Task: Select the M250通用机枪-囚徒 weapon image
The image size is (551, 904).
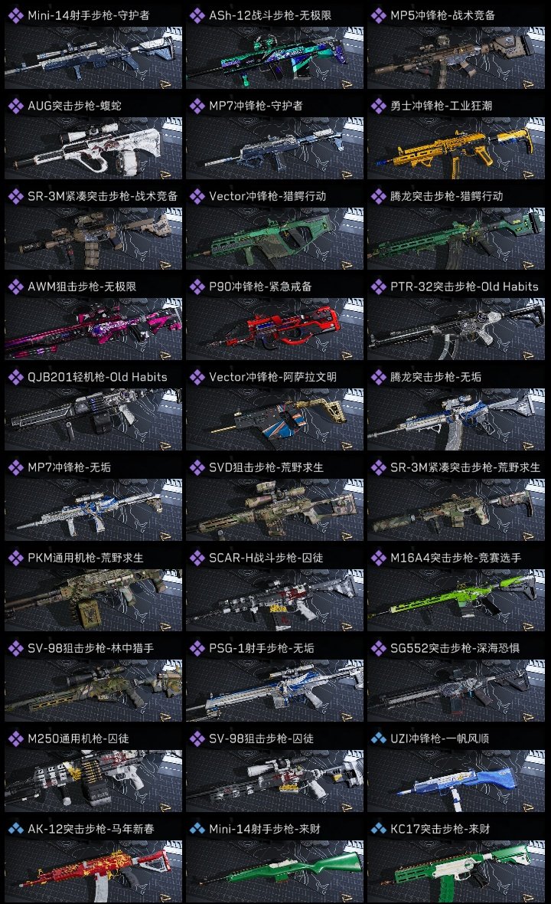Action: [93, 781]
